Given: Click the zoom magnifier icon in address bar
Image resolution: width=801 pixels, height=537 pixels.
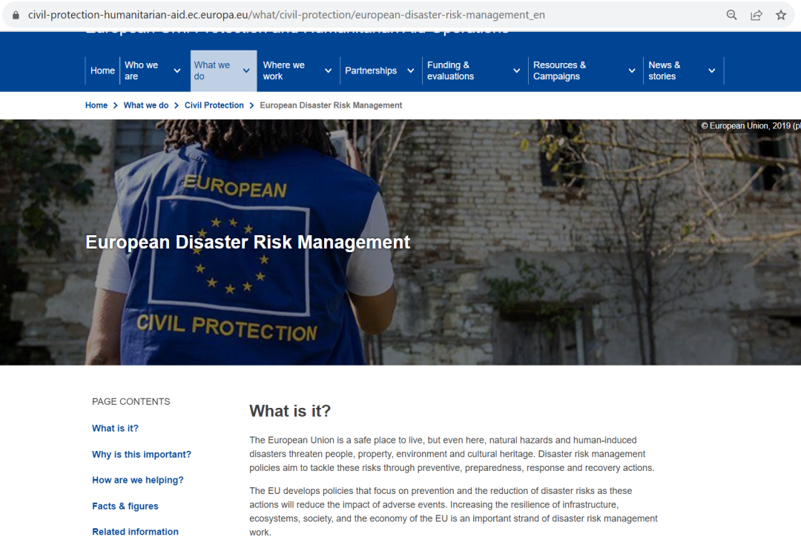Looking at the screenshot, I should (731, 15).
